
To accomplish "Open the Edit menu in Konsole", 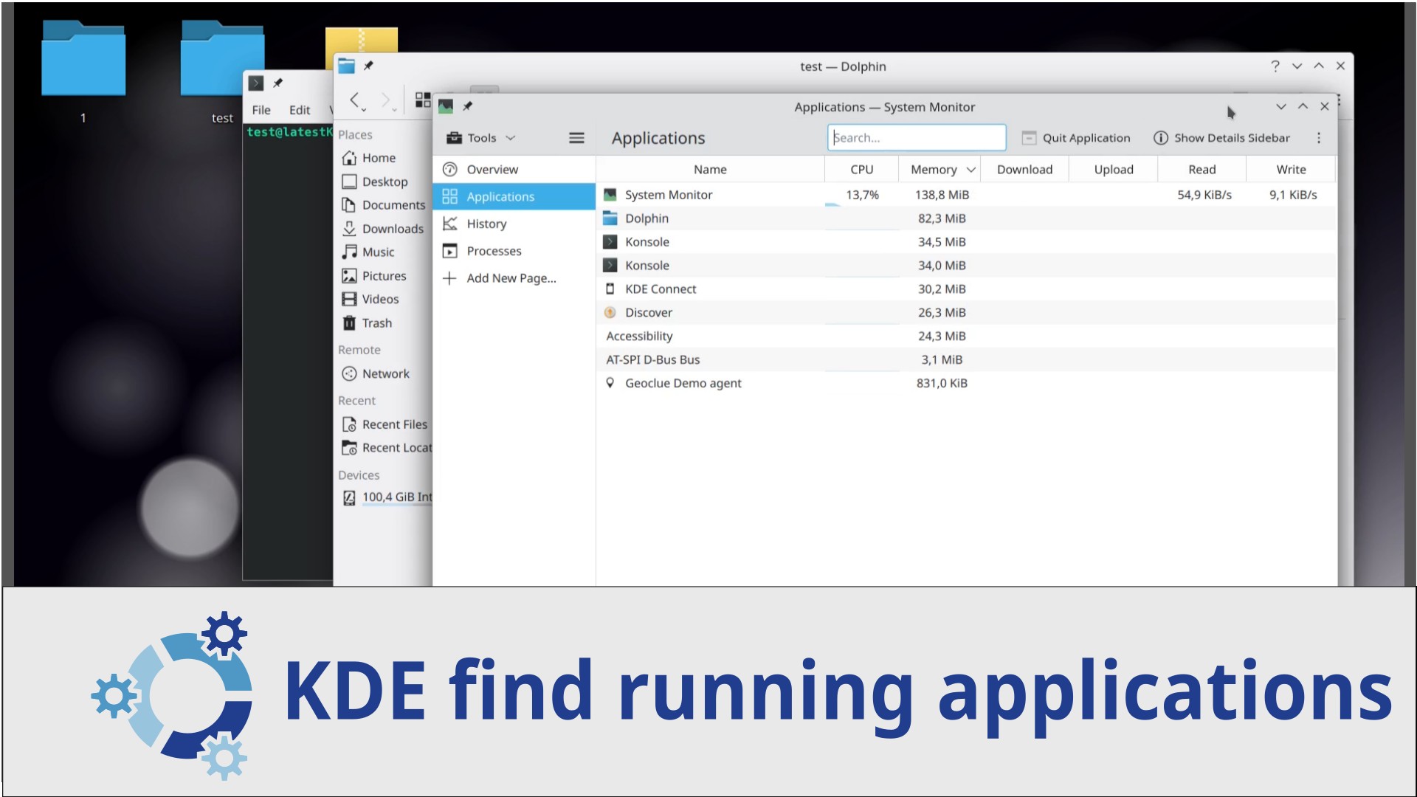I will (299, 110).
